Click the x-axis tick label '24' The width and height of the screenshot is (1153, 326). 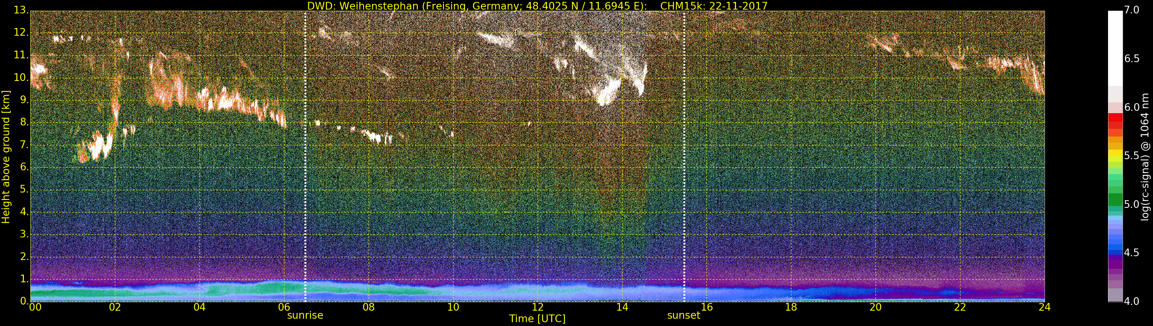coord(1045,307)
